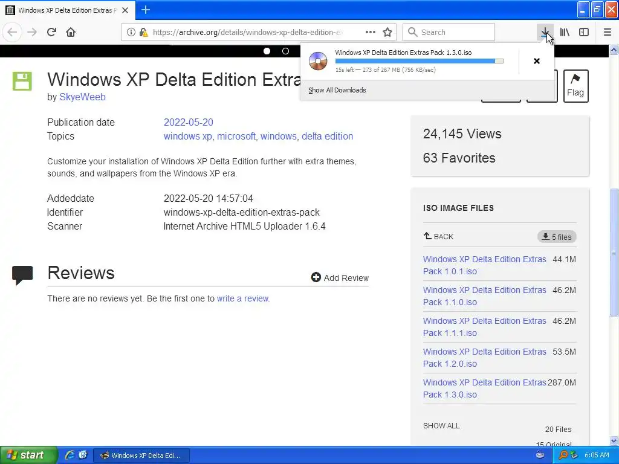
Task: Select first carousel dot indicator
Action: click(x=267, y=51)
